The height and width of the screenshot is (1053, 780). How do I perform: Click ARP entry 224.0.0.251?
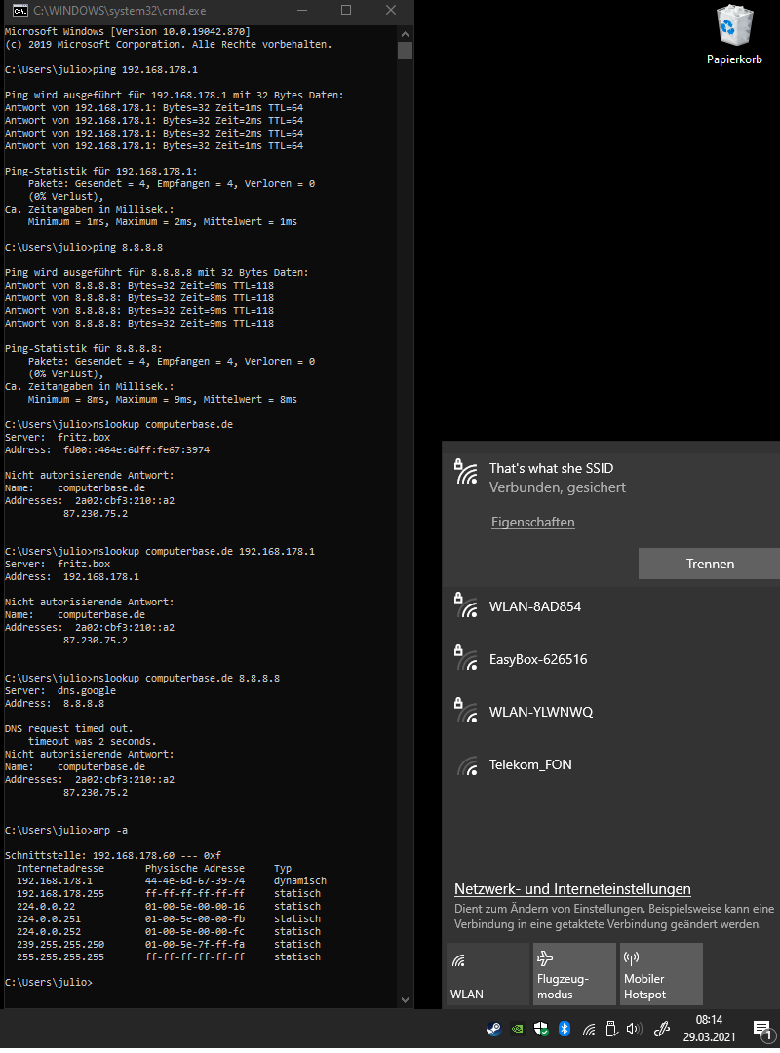pyautogui.click(x=49, y=918)
